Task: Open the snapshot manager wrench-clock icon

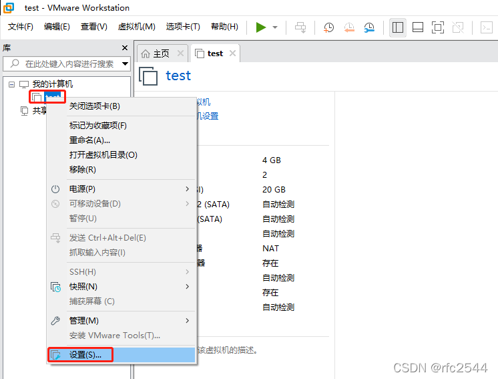Action: 369,27
